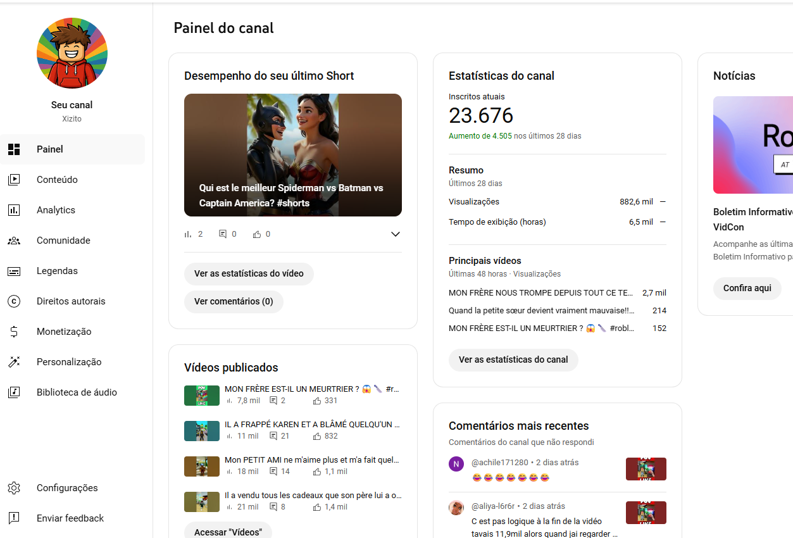
Task: Click the comments icon on IL A FRAPPÉ KAREN row
Action: point(274,436)
